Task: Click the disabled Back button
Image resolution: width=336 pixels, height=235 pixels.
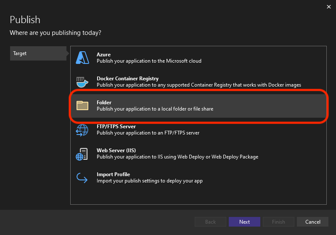Action: point(210,222)
